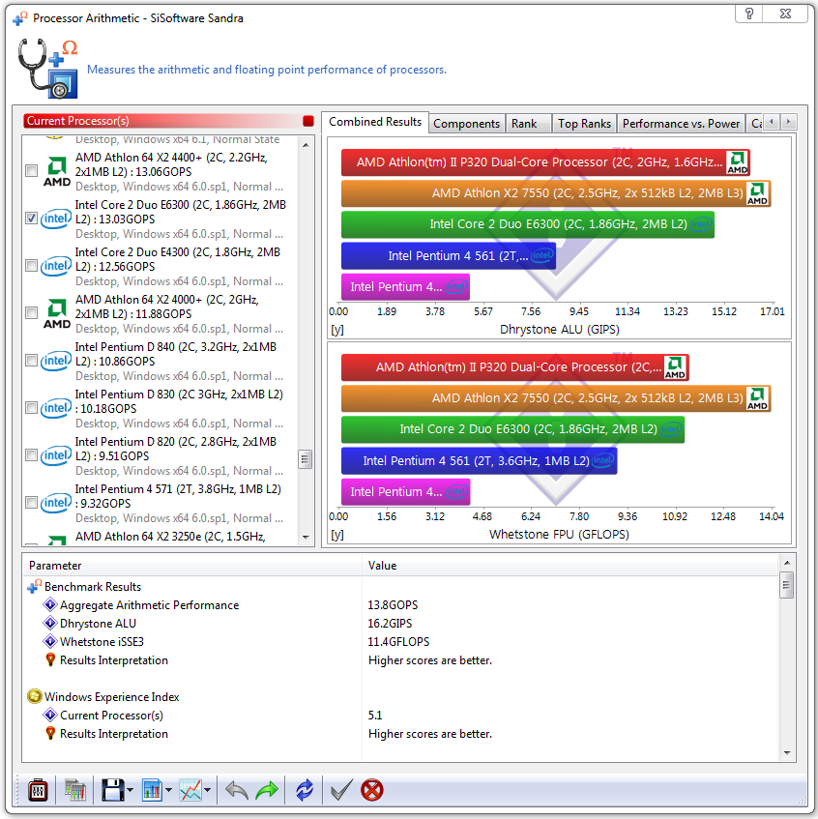Click green Core 2 Duo E6300 bar in Whetstone chart
818x819 pixels.
tap(513, 429)
